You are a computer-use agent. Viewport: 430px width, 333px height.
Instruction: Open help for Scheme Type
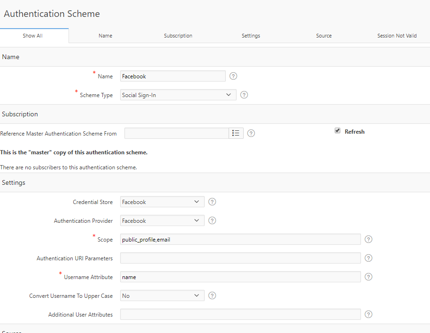(244, 95)
